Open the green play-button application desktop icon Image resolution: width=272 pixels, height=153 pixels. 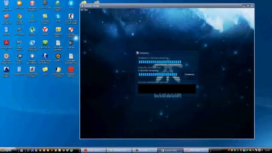point(45,44)
